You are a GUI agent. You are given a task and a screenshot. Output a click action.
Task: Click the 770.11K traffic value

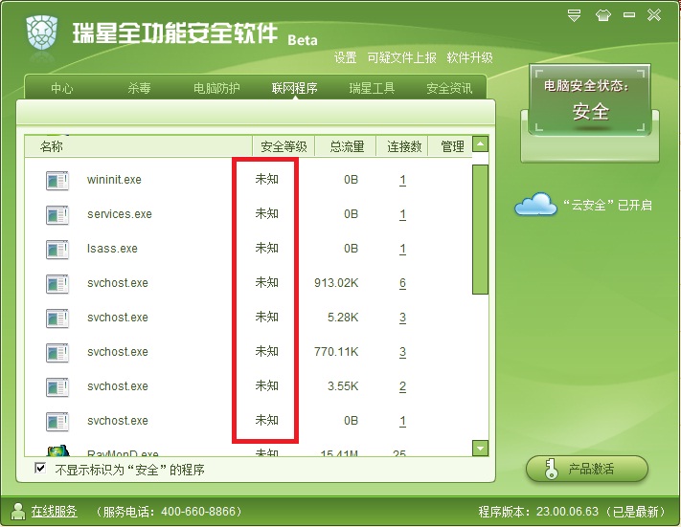click(x=336, y=352)
